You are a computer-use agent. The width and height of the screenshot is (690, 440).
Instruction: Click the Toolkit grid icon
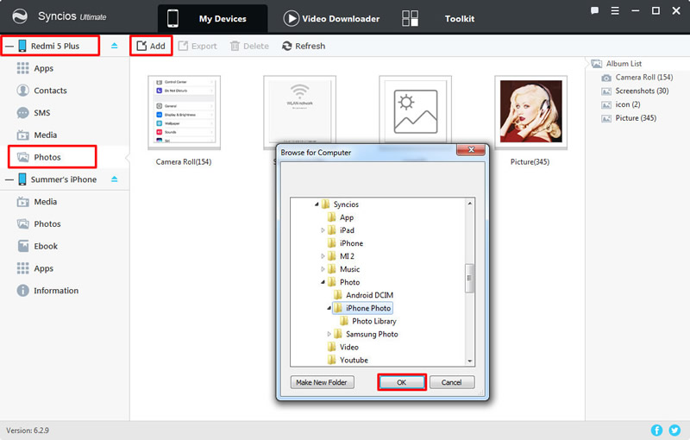click(411, 18)
